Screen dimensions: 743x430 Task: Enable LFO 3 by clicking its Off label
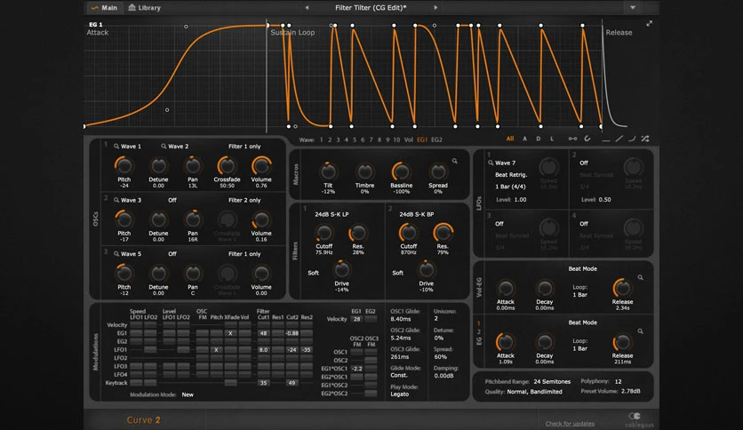click(x=499, y=224)
